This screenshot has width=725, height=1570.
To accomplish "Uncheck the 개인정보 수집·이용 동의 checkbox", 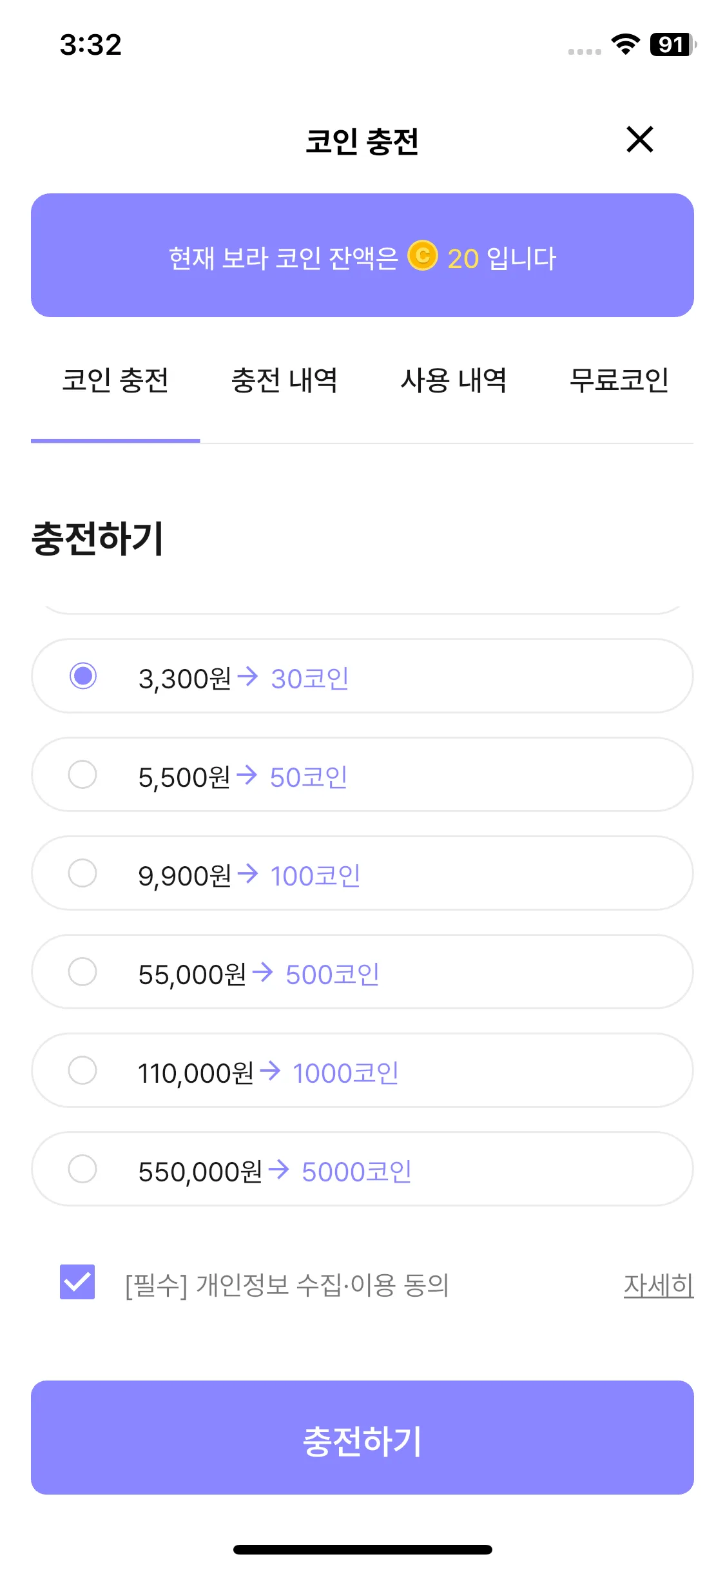I will 77,1281.
